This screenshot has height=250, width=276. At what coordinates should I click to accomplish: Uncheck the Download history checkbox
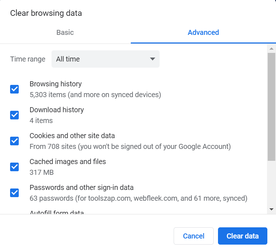(x=14, y=115)
